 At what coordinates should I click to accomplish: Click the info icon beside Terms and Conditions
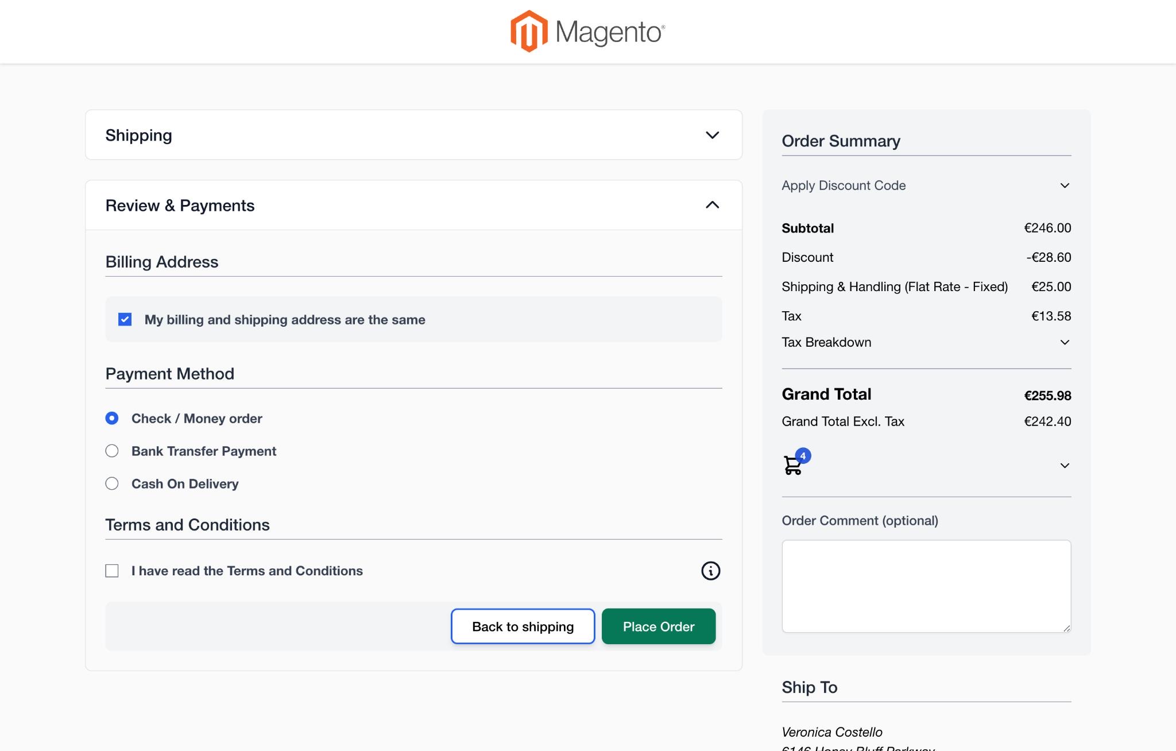(710, 571)
